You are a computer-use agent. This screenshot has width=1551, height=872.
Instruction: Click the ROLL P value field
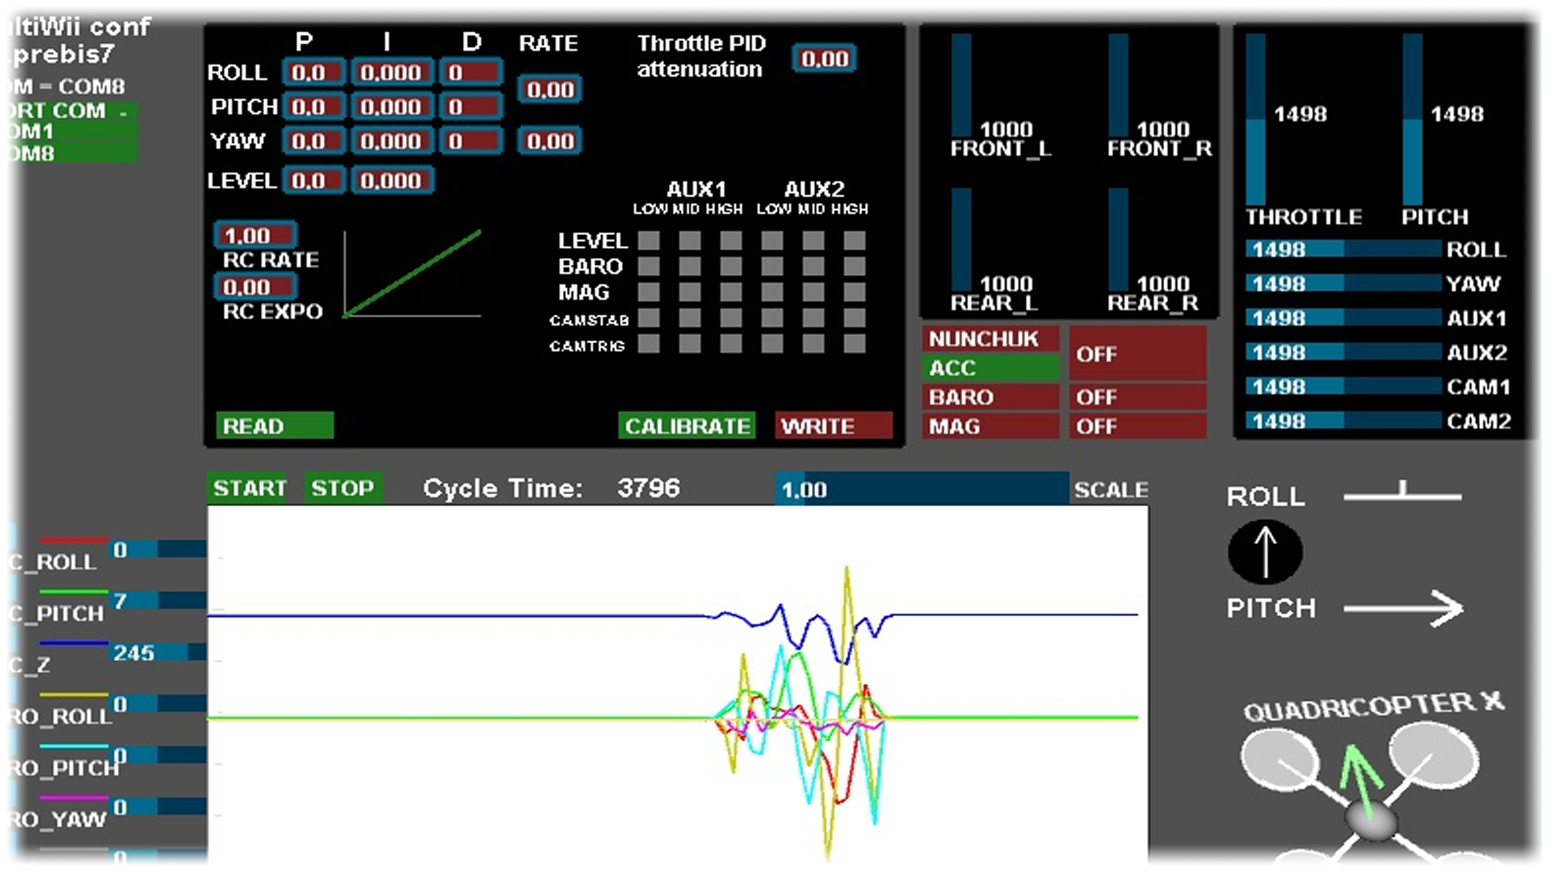(313, 73)
